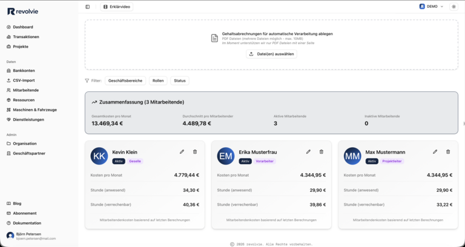Click the KK avatar of Kevin Klein
Screen dimensions: 465x247
(x=99, y=156)
